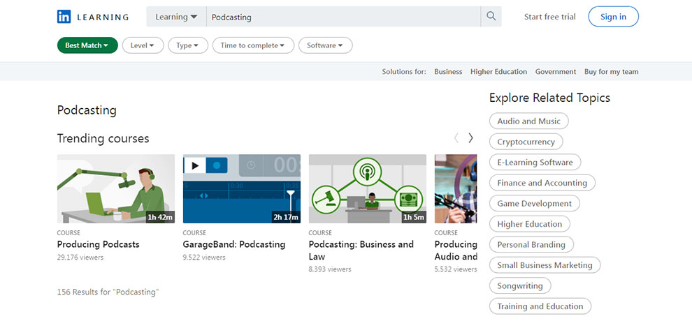Screen dimensions: 692x321
Task: Click the LinkedIn Learning logo
Action: pos(93,17)
